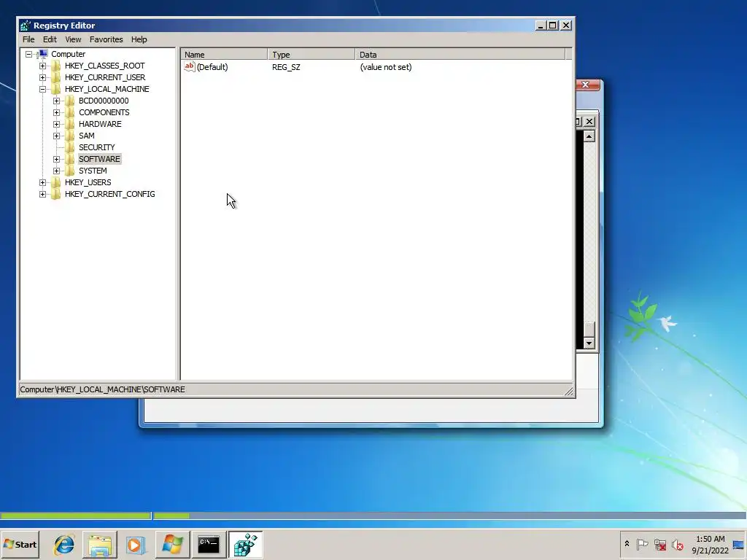
Task: Sort by the Data column header
Action: [x=460, y=54]
